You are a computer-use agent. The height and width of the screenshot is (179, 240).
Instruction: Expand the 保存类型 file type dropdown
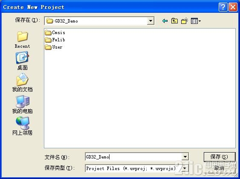point(185,168)
